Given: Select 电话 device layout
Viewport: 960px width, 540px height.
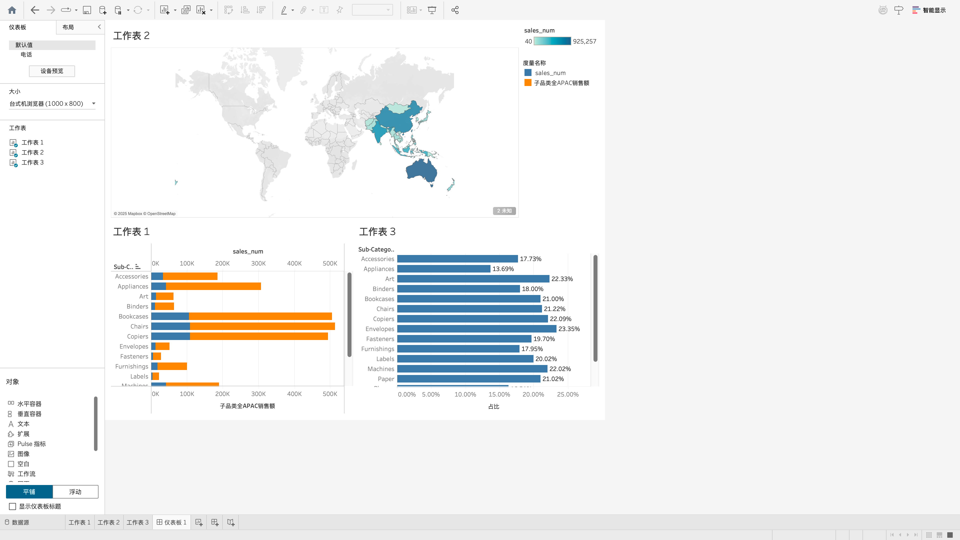Looking at the screenshot, I should [x=26, y=54].
